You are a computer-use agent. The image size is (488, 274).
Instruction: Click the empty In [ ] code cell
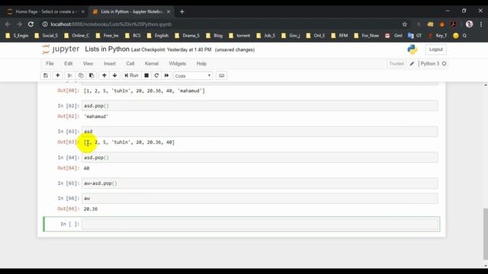pos(259,224)
